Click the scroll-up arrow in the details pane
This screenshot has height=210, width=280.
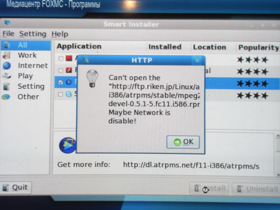(x=278, y=136)
